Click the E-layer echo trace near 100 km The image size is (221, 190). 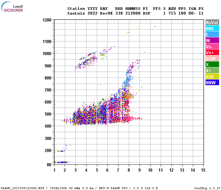coord(62,162)
